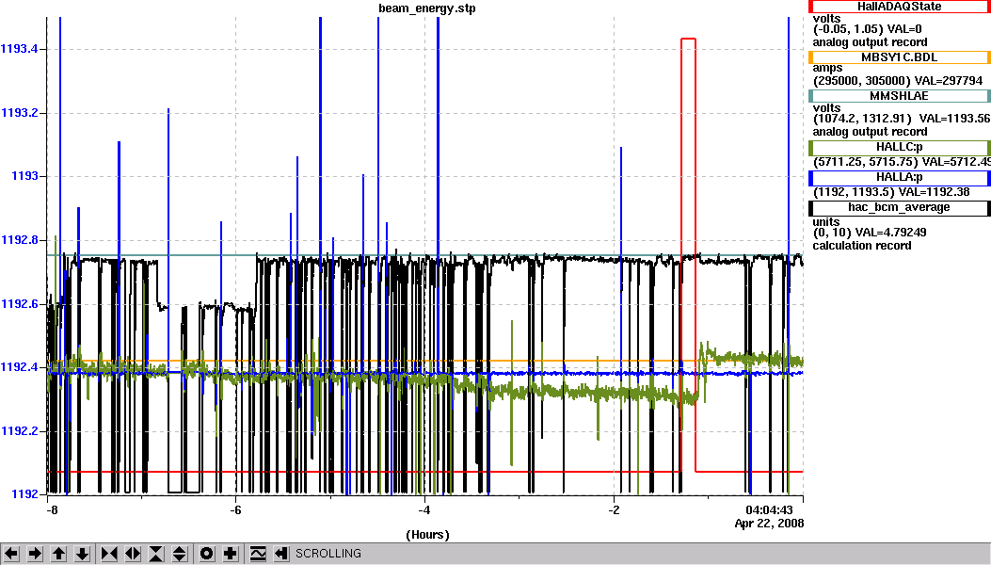This screenshot has height=565, width=991.
Task: Click the (-0.05, 1.05) VAL=0 range text
Action: tap(867, 29)
